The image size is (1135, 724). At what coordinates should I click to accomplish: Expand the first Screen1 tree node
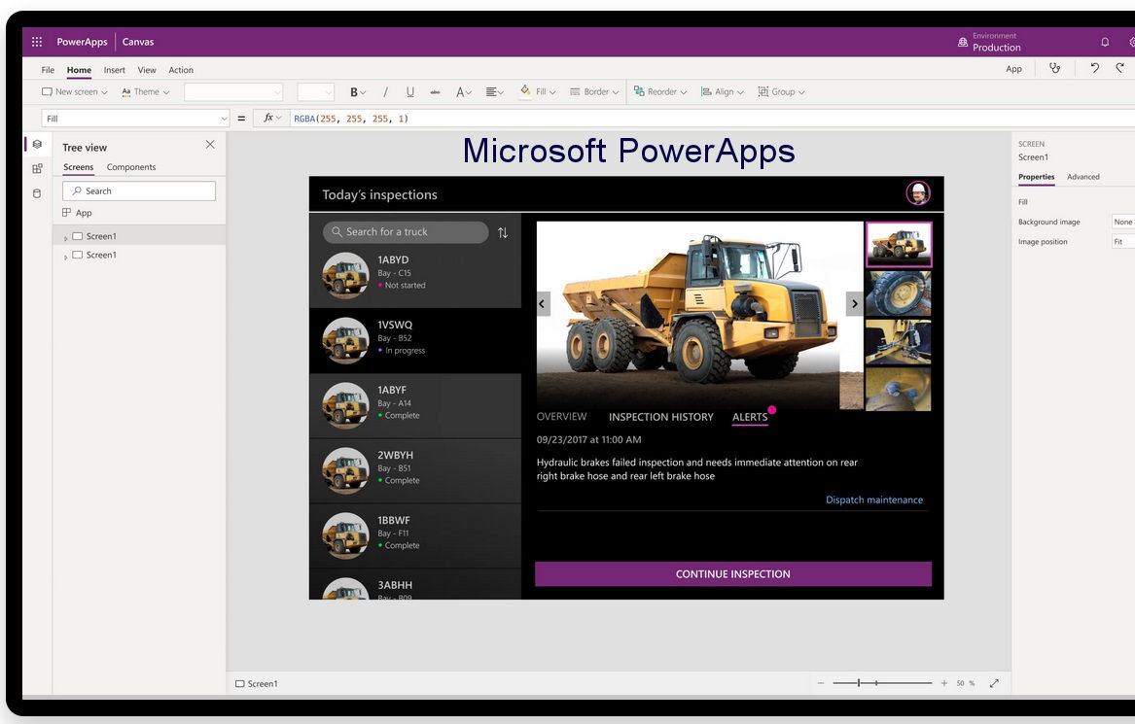pos(66,237)
